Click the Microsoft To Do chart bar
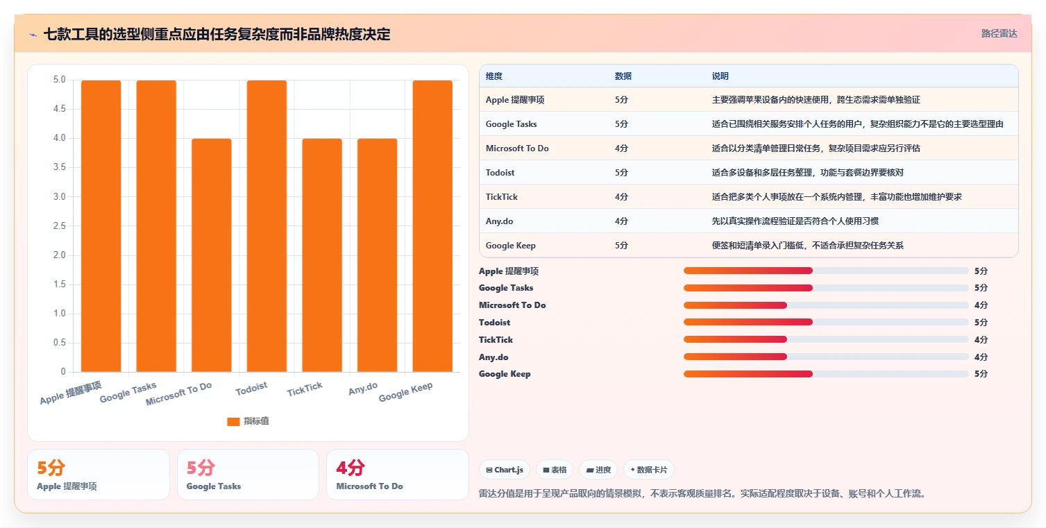This screenshot has height=528, width=1046. point(212,255)
